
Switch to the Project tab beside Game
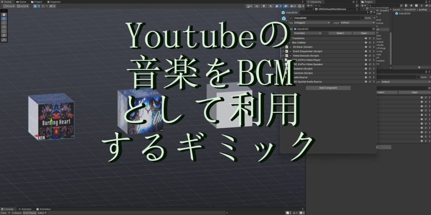click(x=37, y=2)
